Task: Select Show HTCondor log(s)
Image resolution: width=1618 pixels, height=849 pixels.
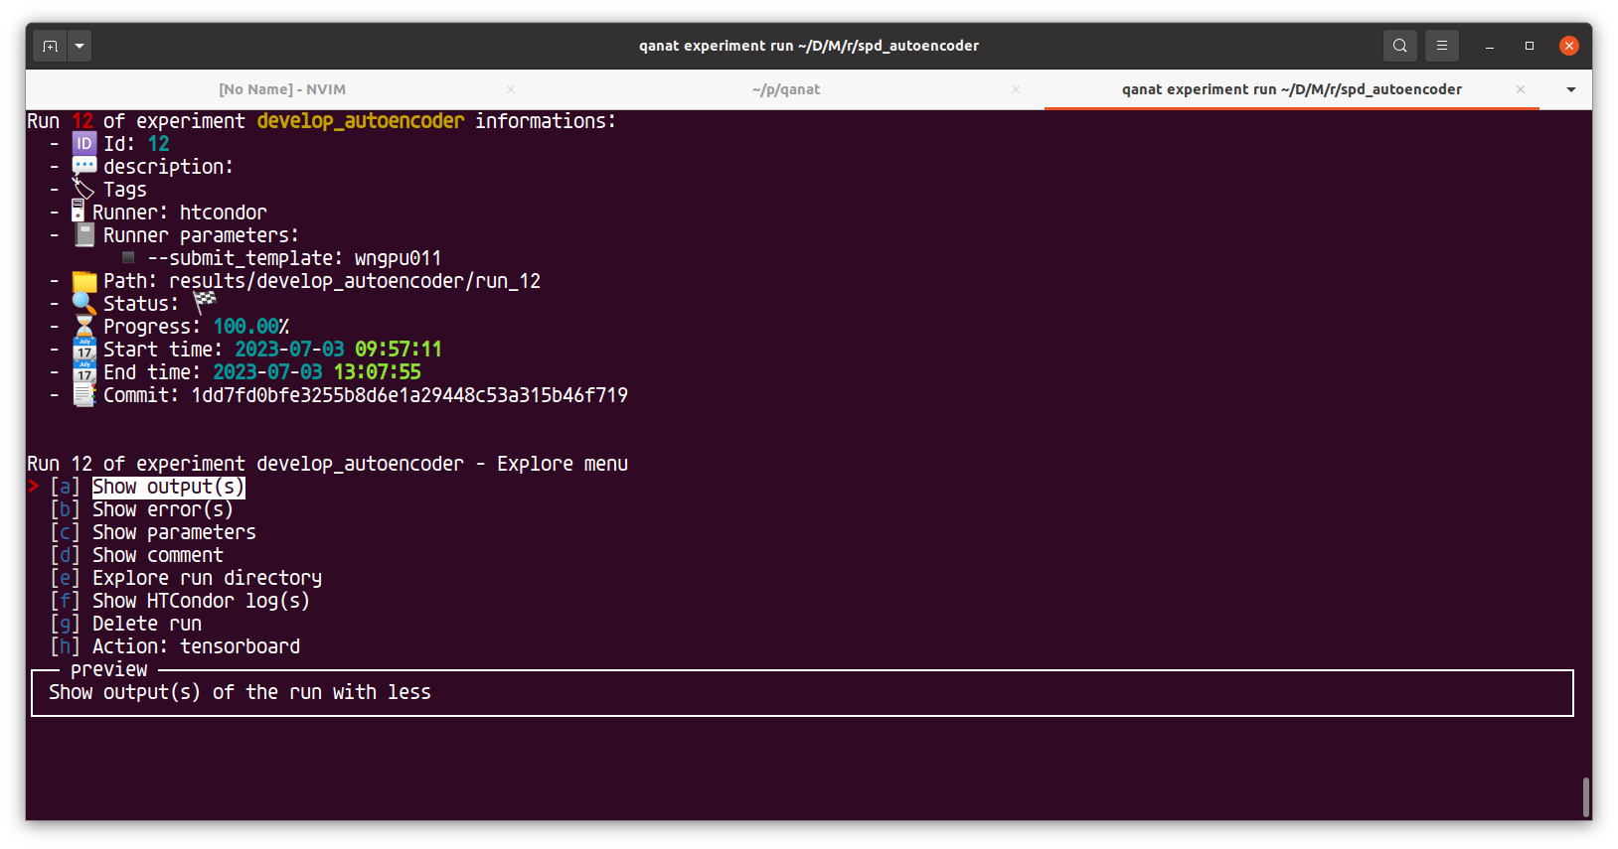Action: coord(201,601)
